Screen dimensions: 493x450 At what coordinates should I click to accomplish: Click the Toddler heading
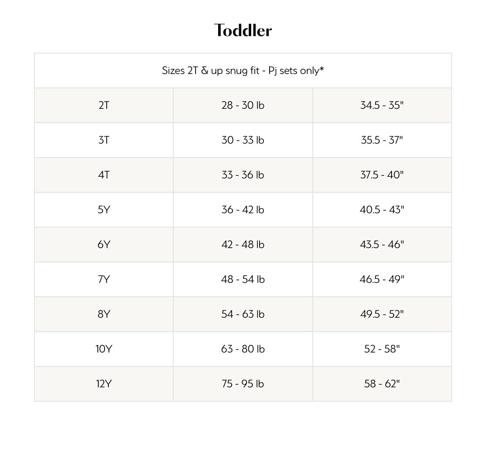coord(243,30)
